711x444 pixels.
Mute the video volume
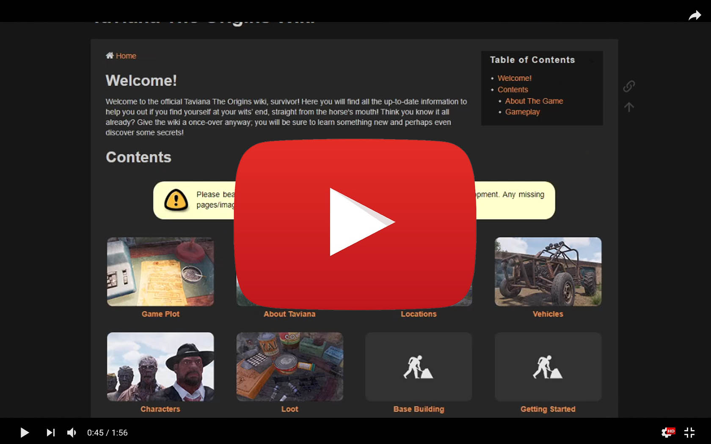point(72,432)
